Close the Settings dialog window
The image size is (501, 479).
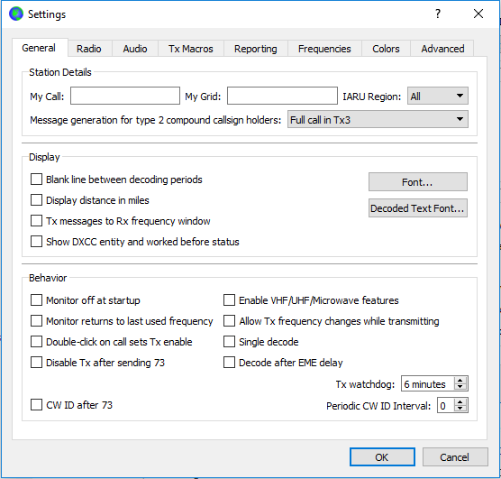click(x=478, y=14)
